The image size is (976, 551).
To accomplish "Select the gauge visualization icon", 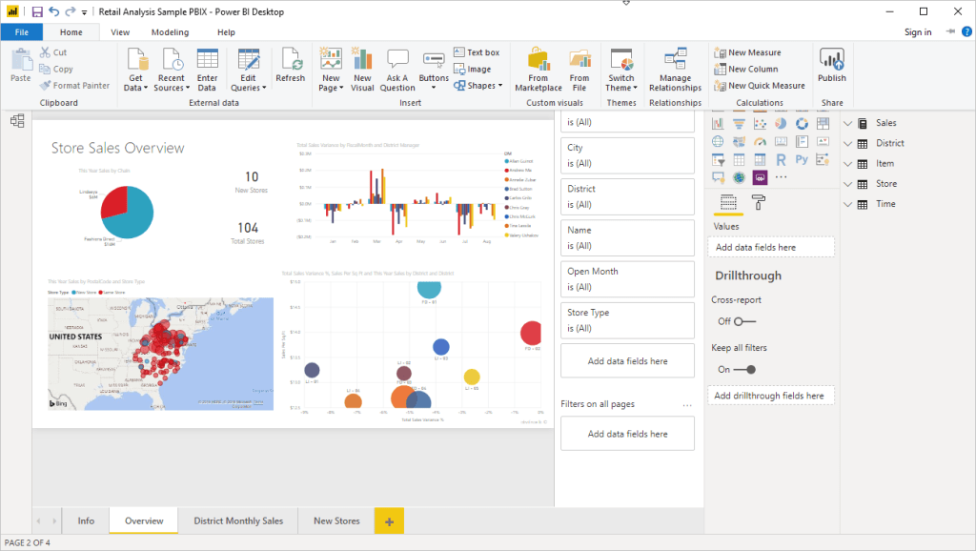I will [x=760, y=141].
